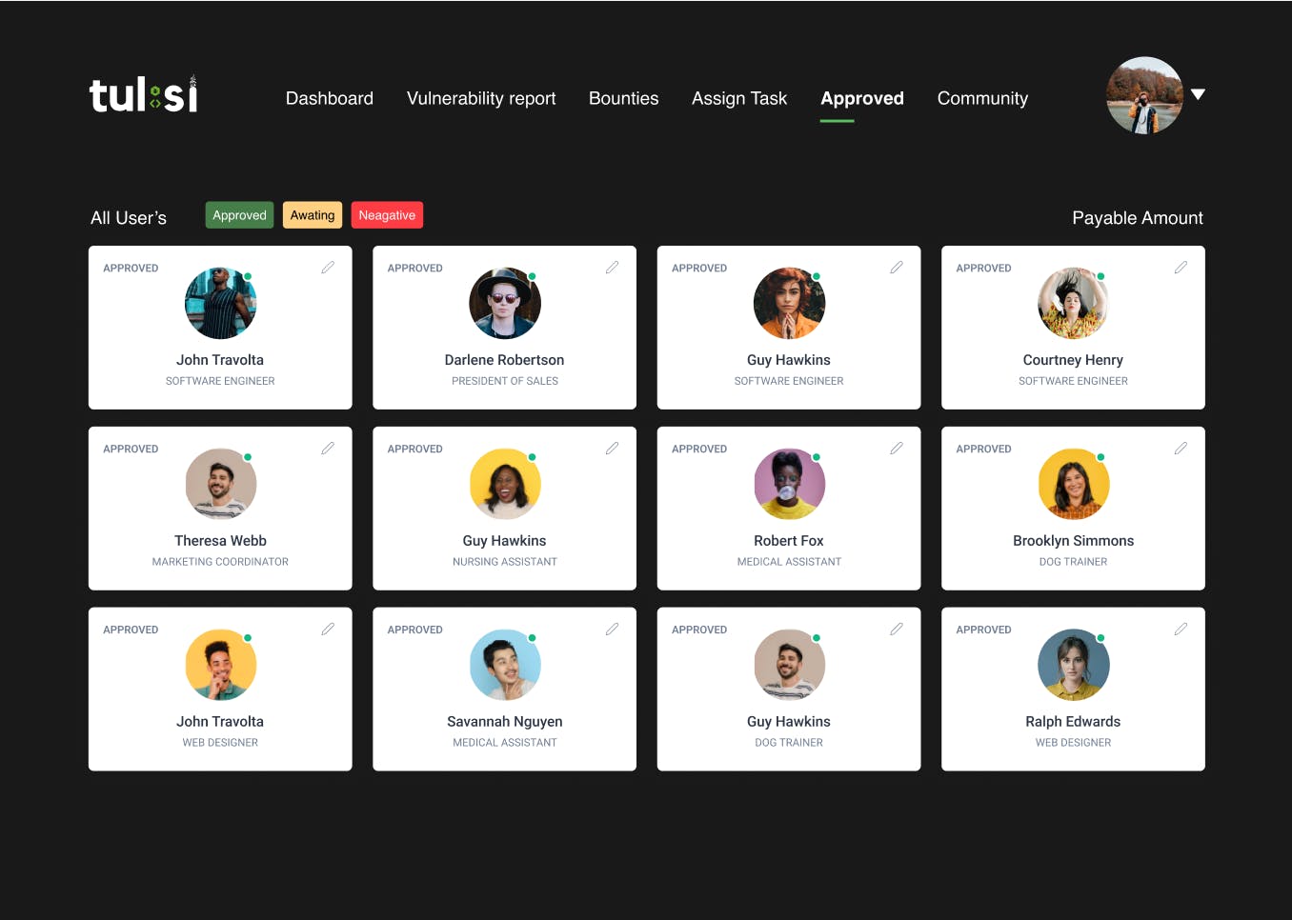
Task: Click the edit pencil on Brooklyn Simmons' card
Action: (x=1181, y=449)
